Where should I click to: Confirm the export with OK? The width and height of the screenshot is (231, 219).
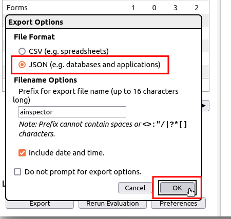pyautogui.click(x=177, y=188)
